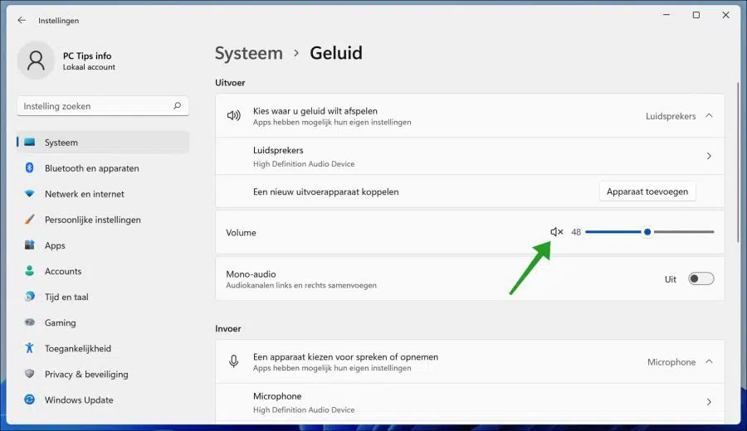This screenshot has height=431, width=747.
Task: Click the Tijd en taal globe icon
Action: (30, 297)
